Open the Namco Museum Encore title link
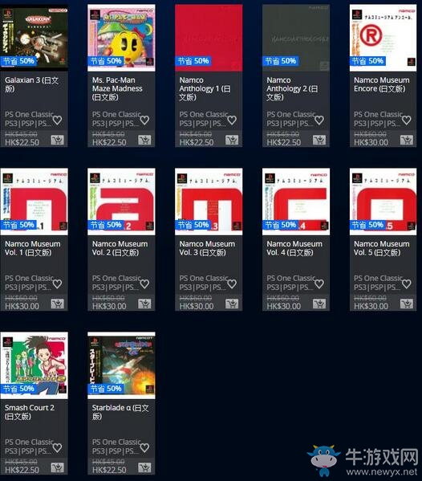 [x=382, y=84]
